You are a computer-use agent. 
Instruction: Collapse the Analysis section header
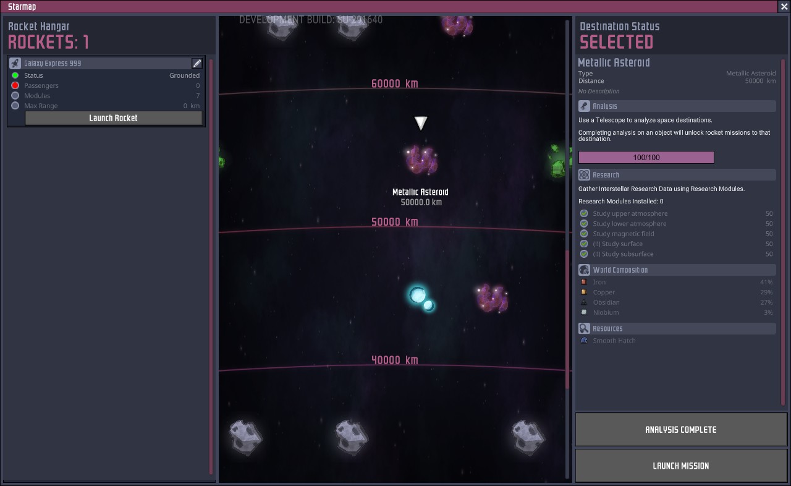[x=677, y=106]
